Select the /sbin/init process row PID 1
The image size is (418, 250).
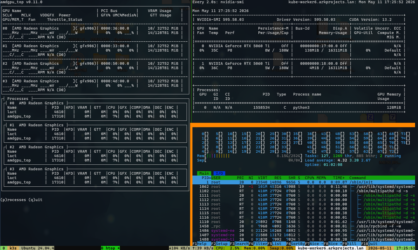[x=304, y=182]
